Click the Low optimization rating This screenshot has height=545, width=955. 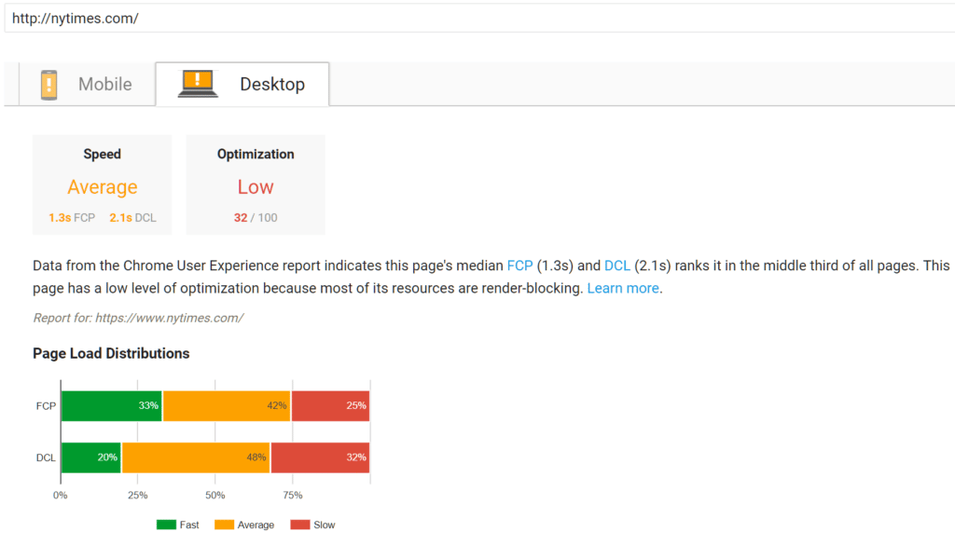[256, 186]
